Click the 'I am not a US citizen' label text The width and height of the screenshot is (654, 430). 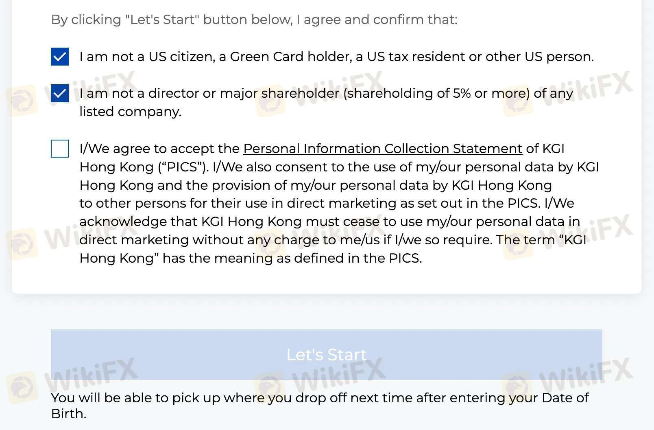pos(337,57)
